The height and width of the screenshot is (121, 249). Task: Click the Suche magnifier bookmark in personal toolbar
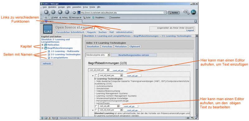pyautogui.click(x=87, y=17)
